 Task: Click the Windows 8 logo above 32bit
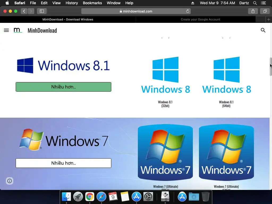click(x=165, y=75)
